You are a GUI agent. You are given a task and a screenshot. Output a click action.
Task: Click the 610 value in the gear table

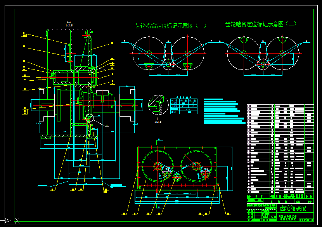pos(188,109)
